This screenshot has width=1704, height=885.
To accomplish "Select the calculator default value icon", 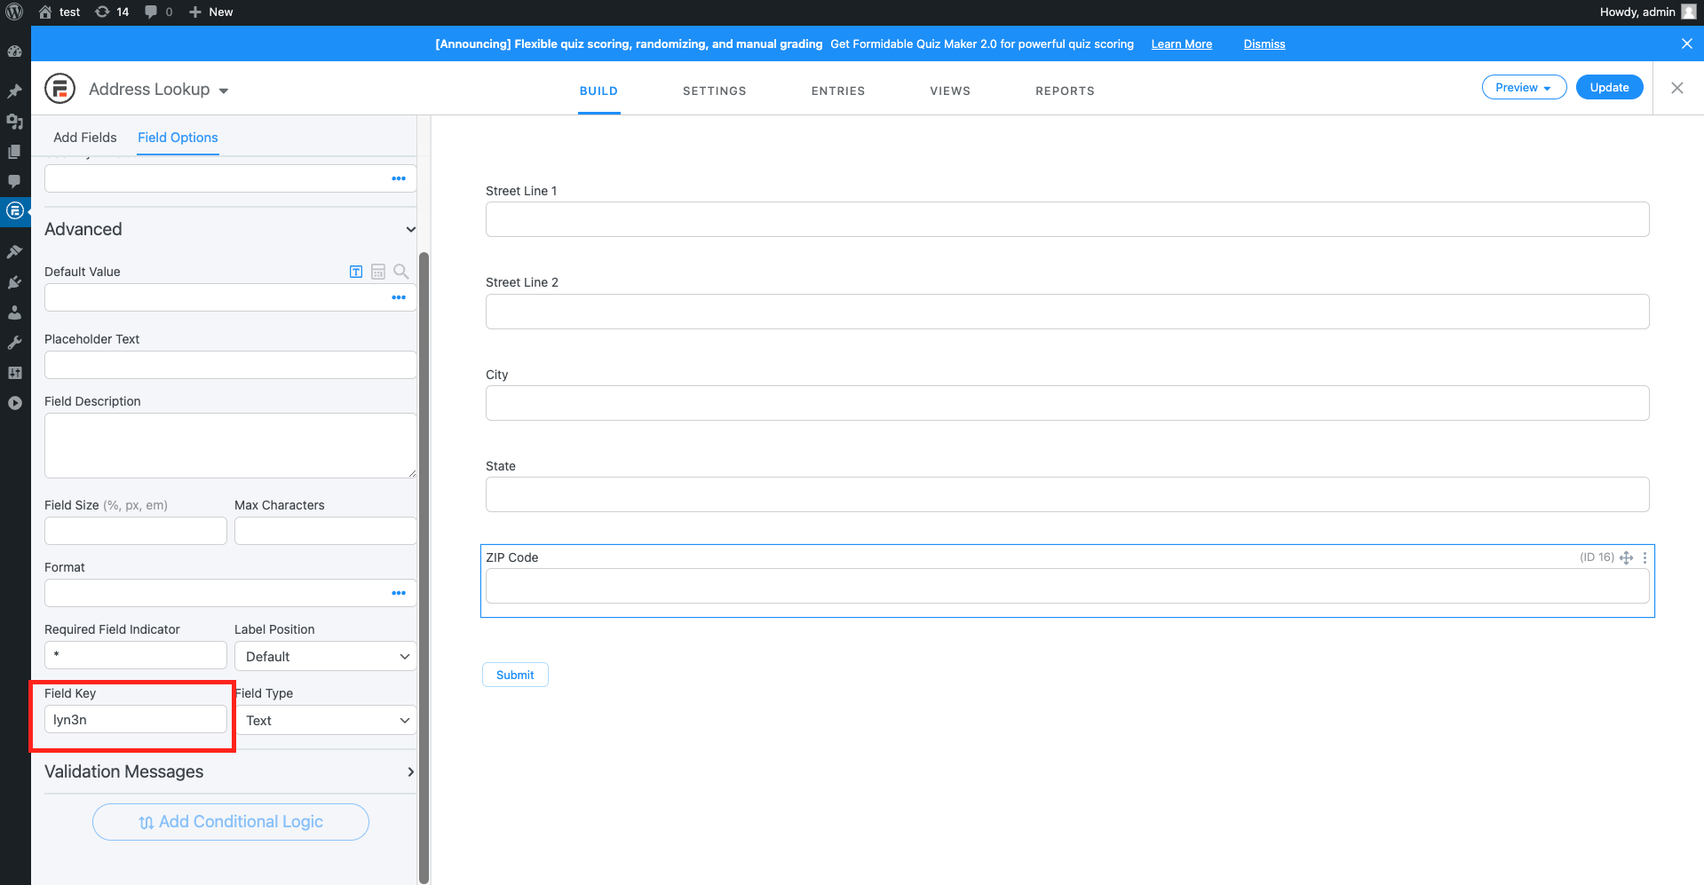I will [x=378, y=272].
